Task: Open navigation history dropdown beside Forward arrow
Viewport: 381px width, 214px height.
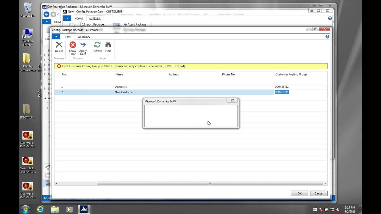Action: 58,14
